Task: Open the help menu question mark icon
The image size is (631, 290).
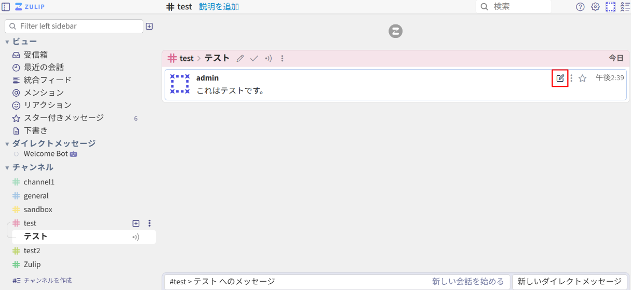Action: [581, 7]
